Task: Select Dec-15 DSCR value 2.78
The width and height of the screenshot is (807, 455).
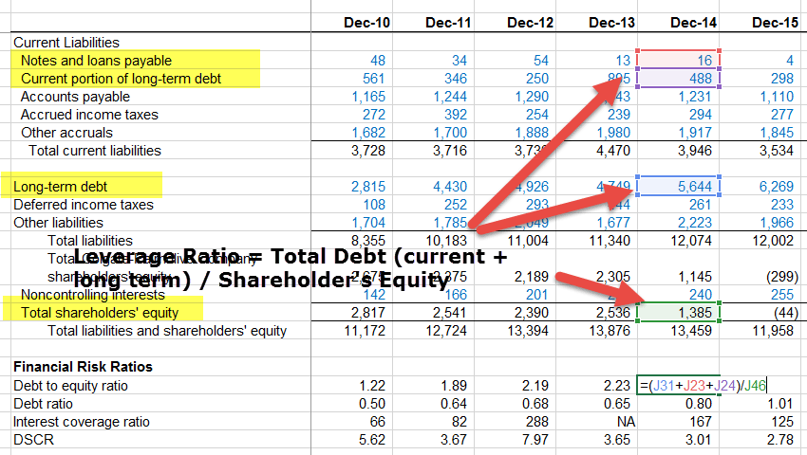Action: (780, 439)
